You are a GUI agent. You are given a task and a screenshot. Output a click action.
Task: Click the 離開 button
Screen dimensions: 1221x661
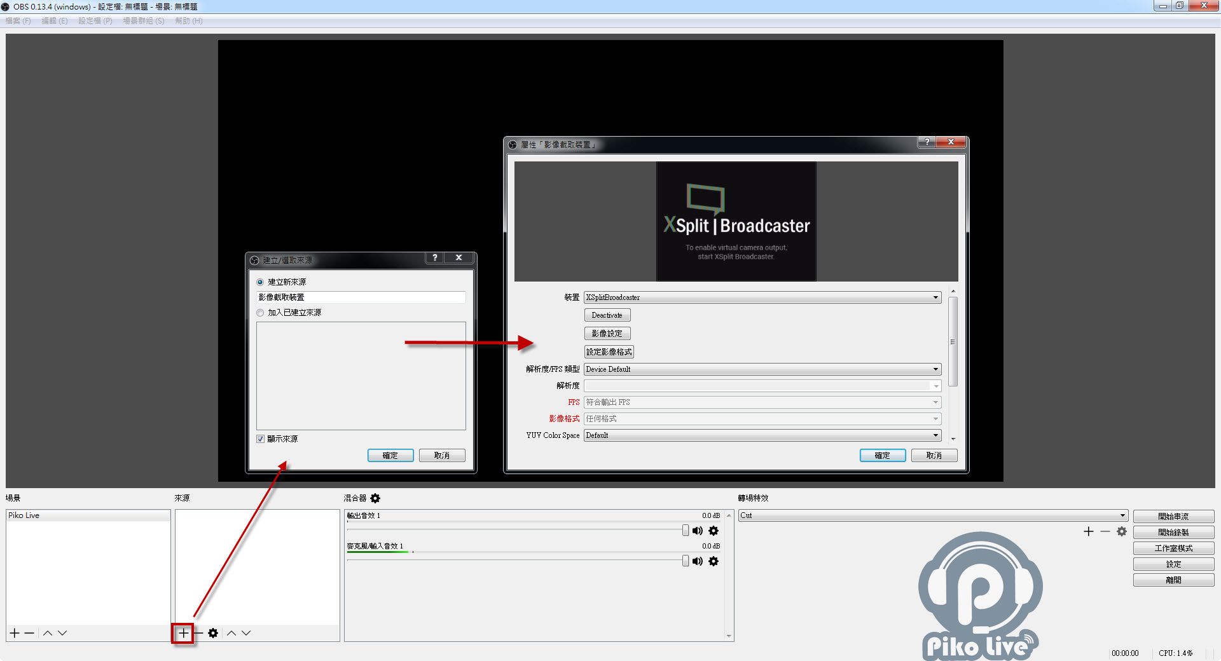point(1173,580)
